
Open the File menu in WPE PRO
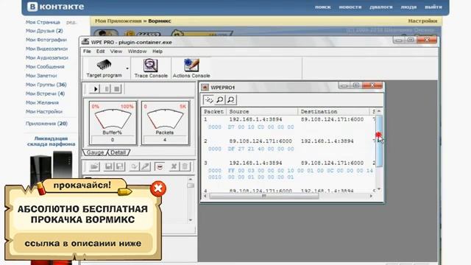pos(87,52)
